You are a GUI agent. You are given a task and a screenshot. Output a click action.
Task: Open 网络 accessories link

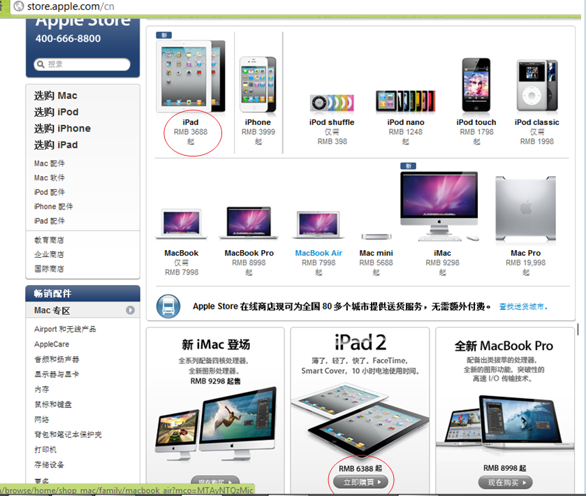coord(42,420)
